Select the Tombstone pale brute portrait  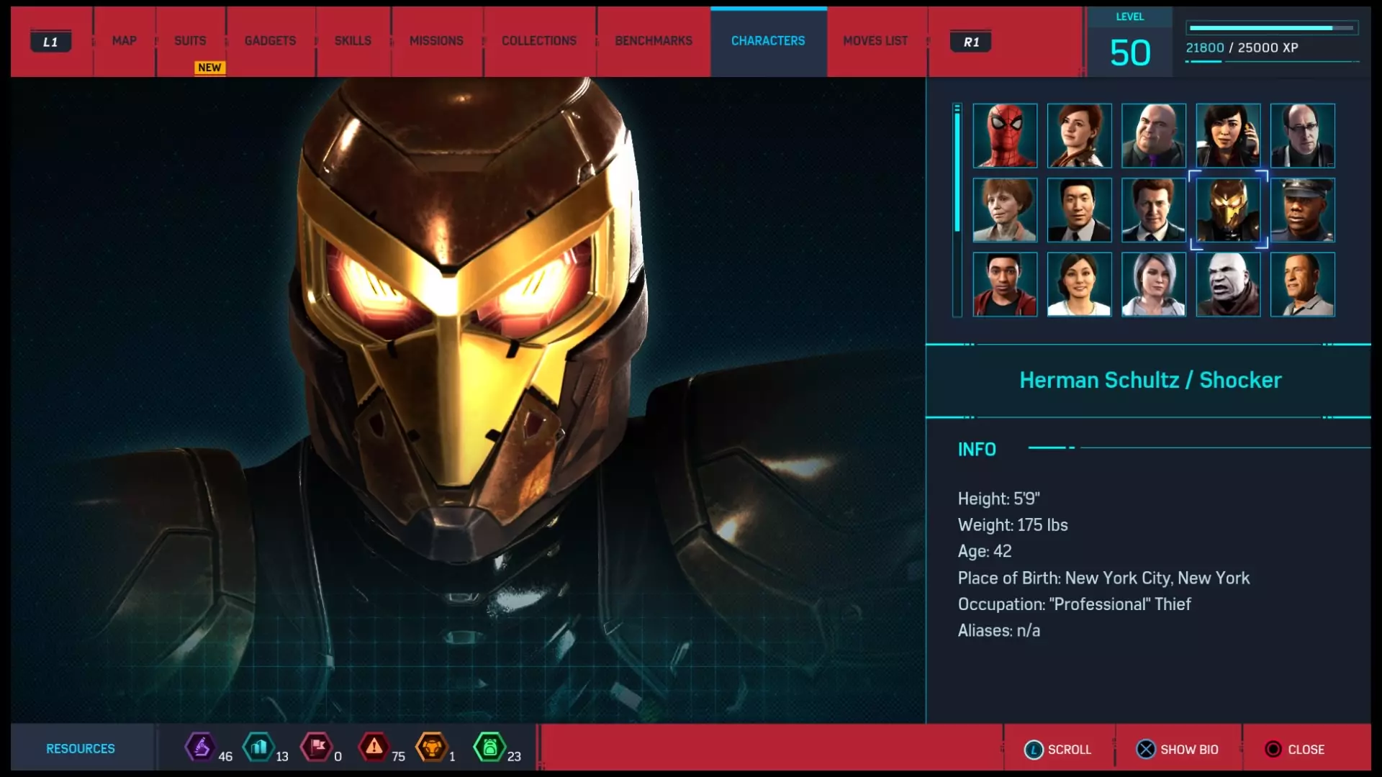pyautogui.click(x=1228, y=284)
